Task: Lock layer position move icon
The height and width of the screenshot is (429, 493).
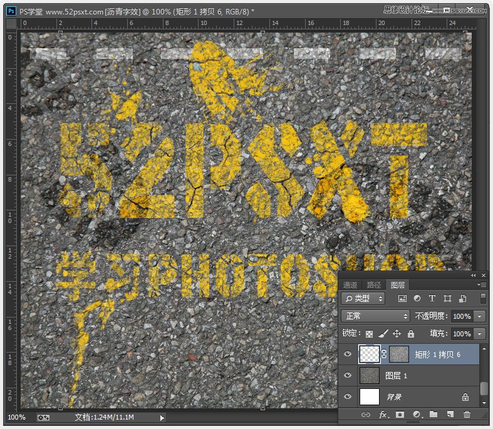Action: [397, 333]
